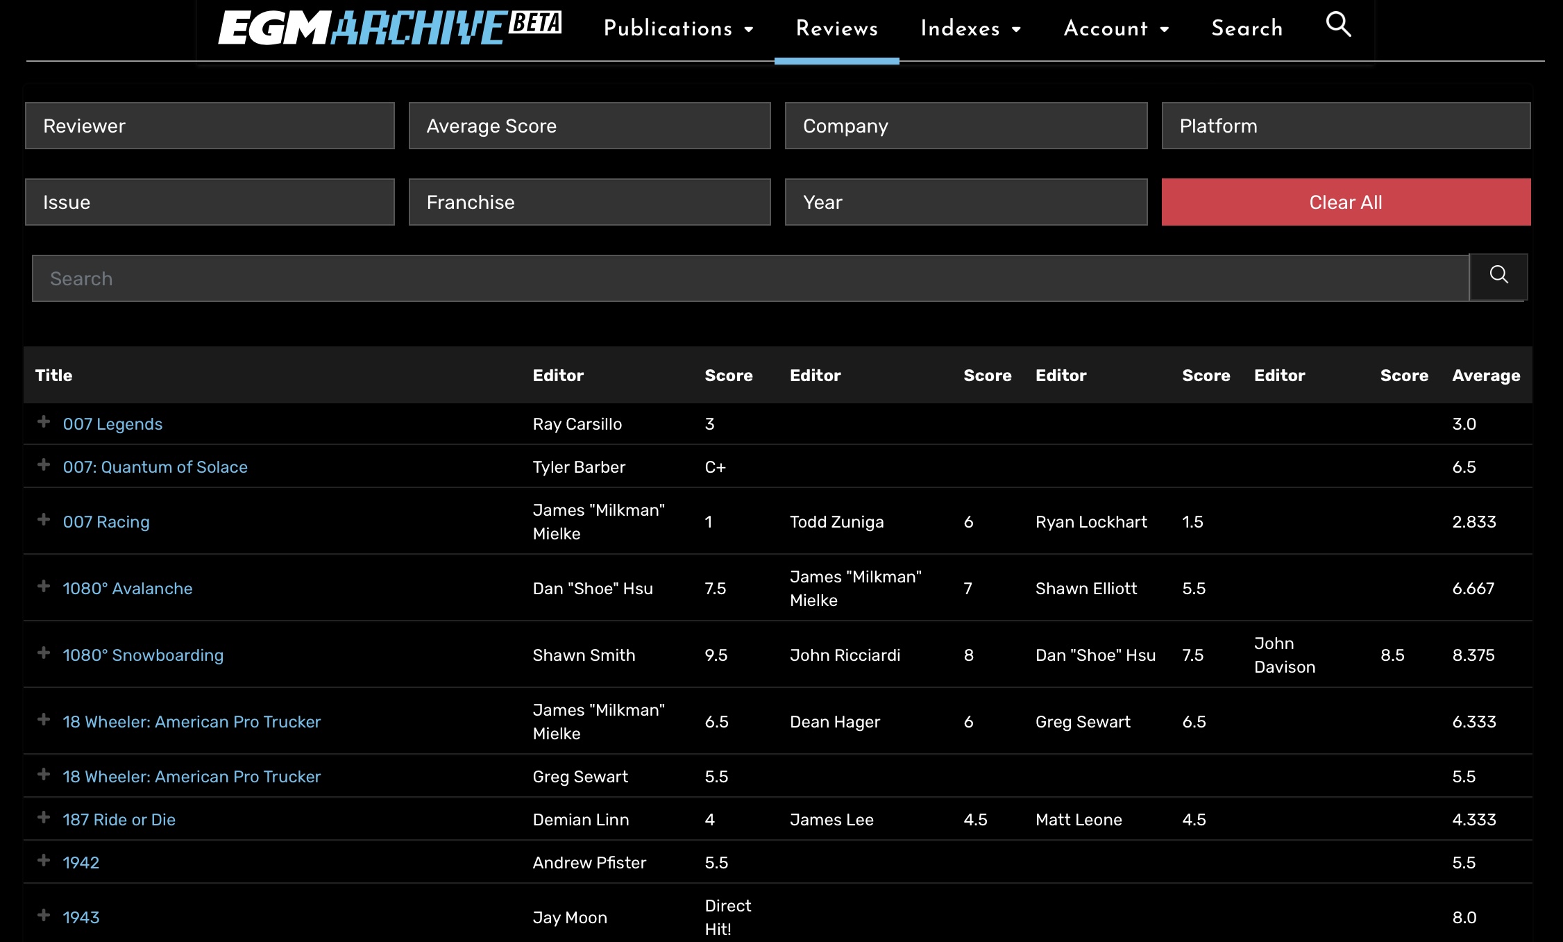1563x942 pixels.
Task: Open the Platform filter dropdown
Action: tap(1346, 126)
